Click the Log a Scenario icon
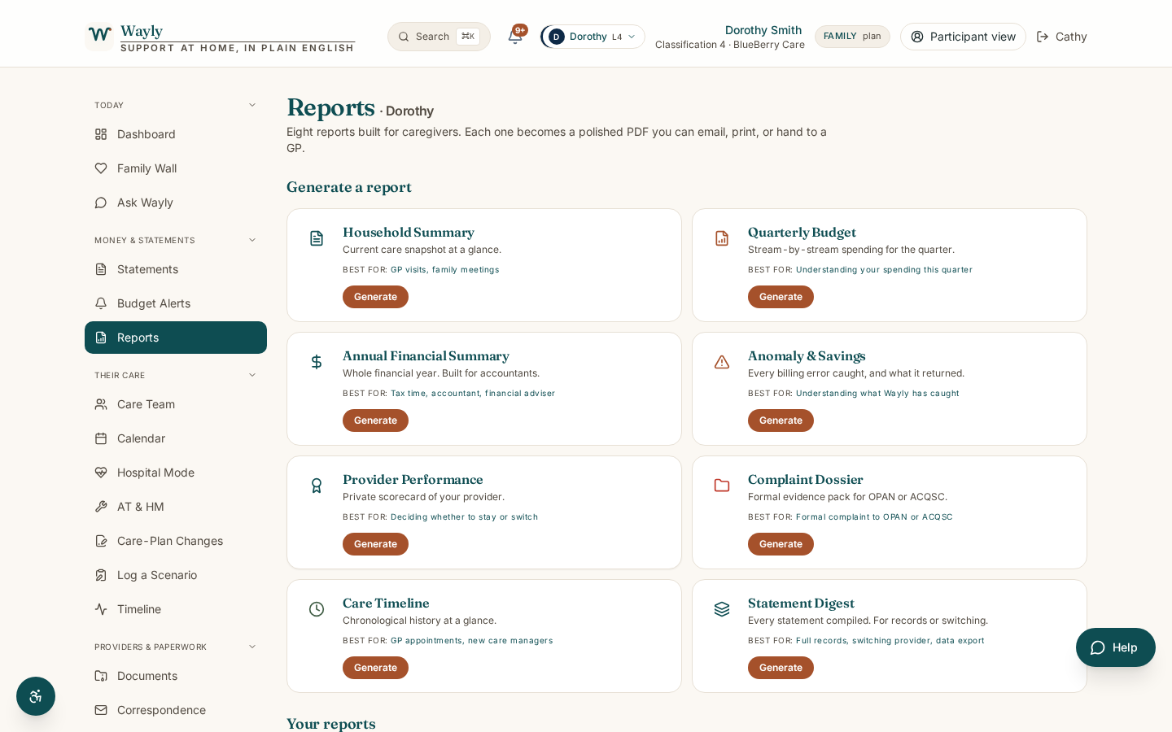The image size is (1172, 732). (x=101, y=575)
